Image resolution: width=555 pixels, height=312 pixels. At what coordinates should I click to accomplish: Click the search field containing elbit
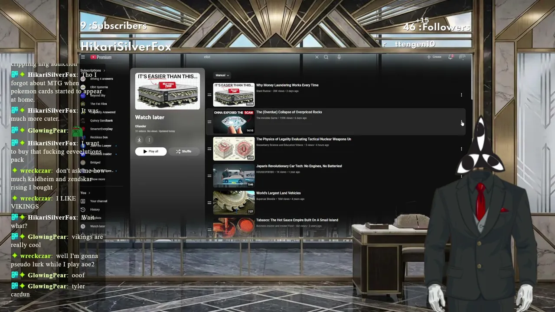(258, 57)
